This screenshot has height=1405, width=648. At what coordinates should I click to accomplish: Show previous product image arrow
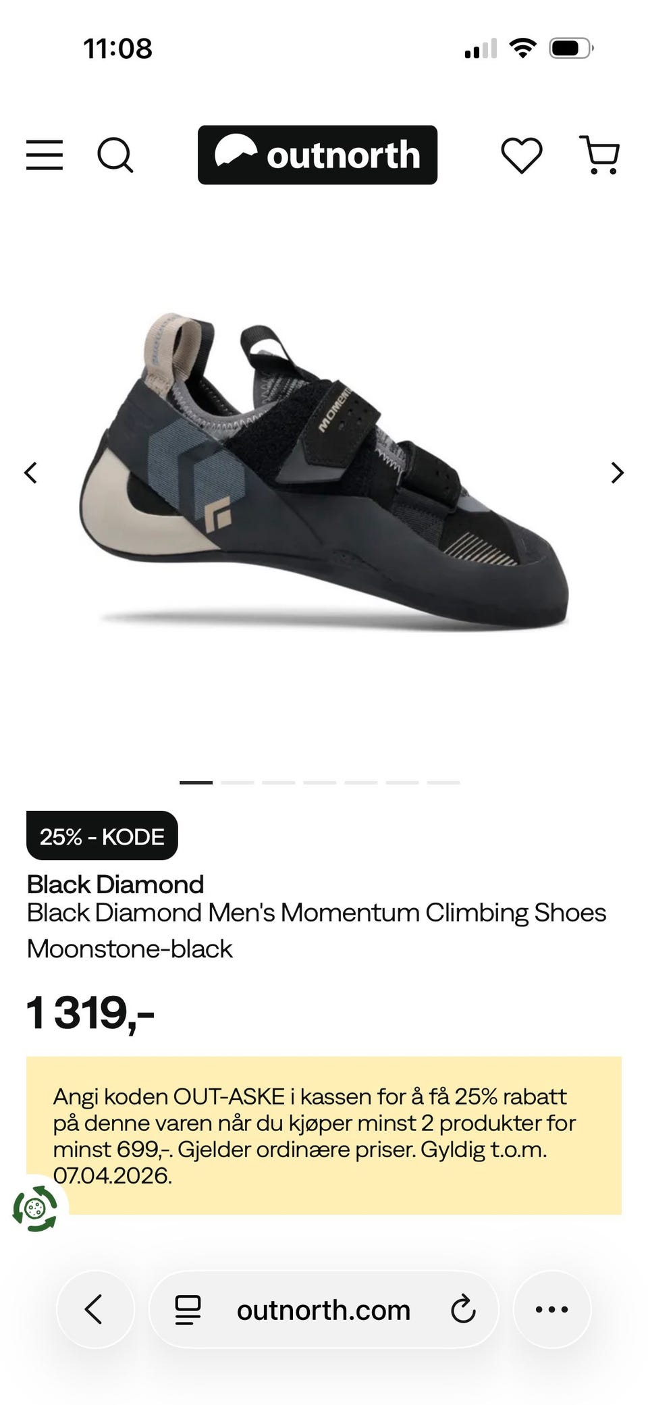click(30, 473)
